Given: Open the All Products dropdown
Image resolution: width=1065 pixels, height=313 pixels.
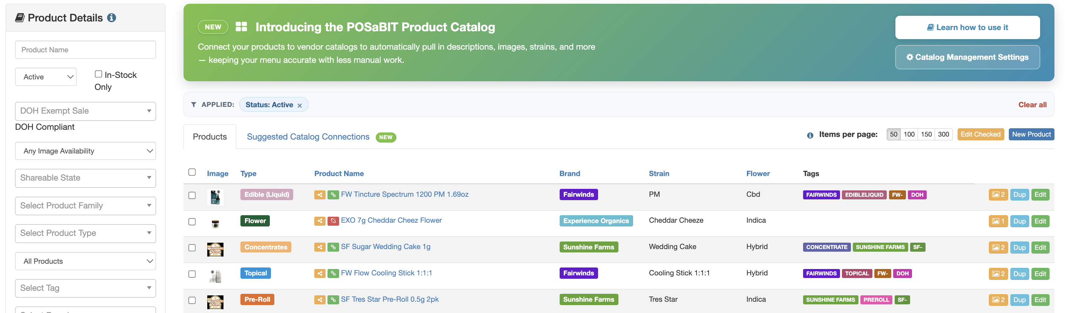Looking at the screenshot, I should (86, 261).
